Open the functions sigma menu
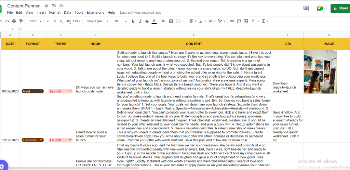This screenshot has height=170, width=350. (x=265, y=21)
